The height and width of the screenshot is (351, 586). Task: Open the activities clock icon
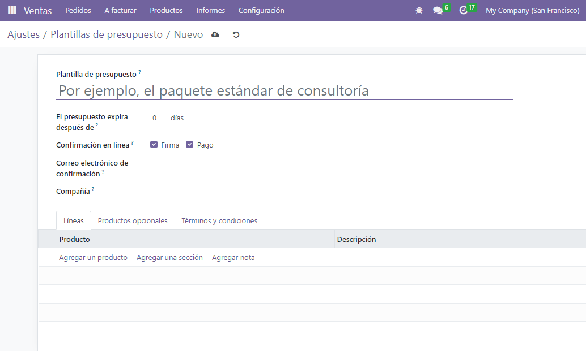click(x=464, y=10)
